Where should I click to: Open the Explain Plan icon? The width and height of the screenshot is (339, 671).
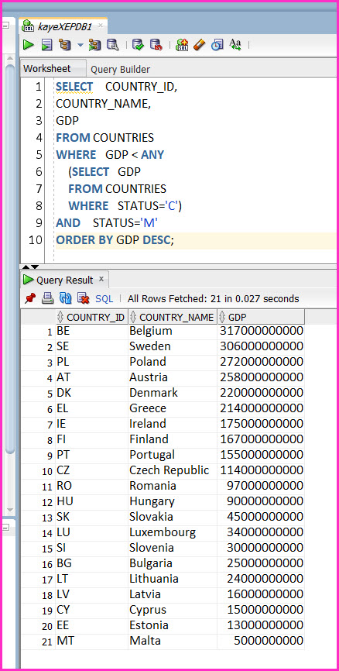coord(64,44)
